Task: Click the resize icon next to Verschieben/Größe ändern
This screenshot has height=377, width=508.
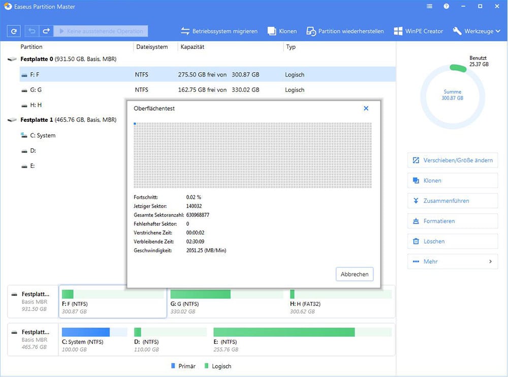Action: coord(416,160)
